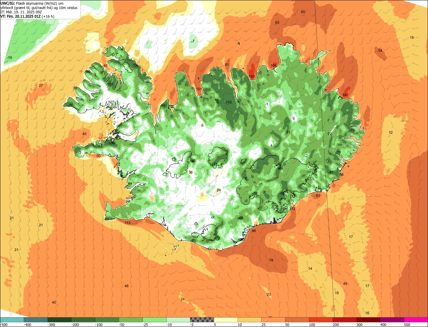Image resolution: width=428 pixels, height=327 pixels.
Task: Click the map value '88' in the Westfjords
Action: (88, 72)
